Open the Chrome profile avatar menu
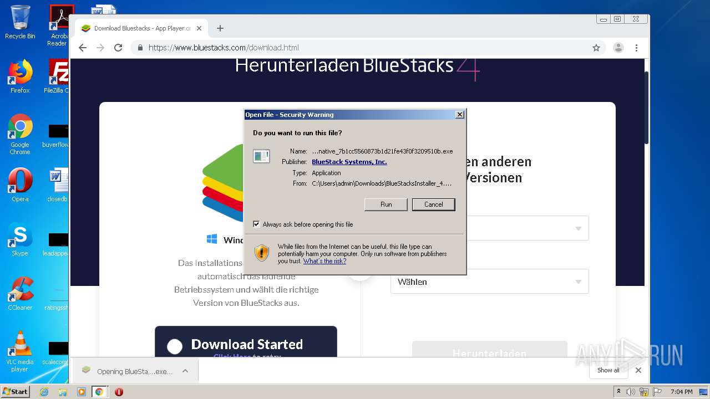Viewport: 710px width, 399px height. (x=618, y=48)
